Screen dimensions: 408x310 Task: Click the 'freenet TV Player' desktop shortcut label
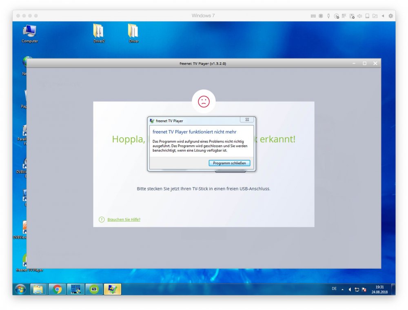30,270
